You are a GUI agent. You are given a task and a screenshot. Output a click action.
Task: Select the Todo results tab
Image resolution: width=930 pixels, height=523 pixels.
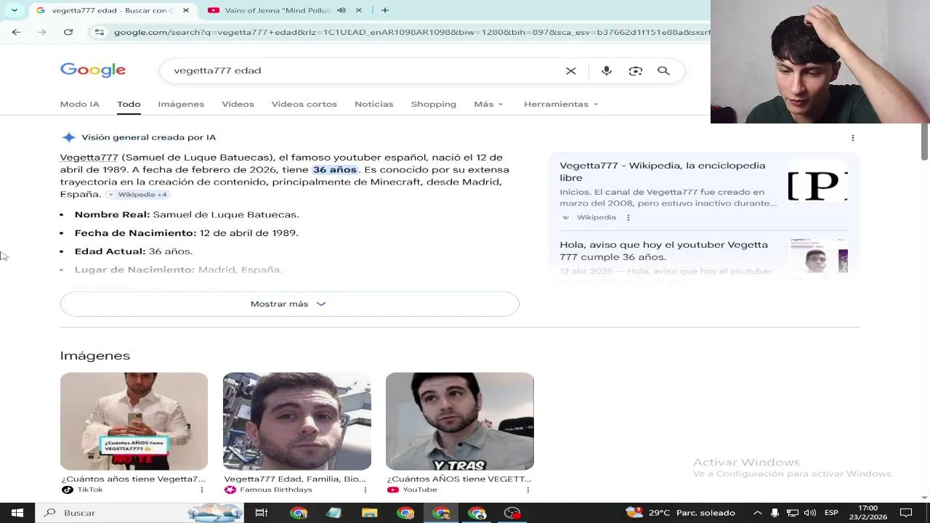[129, 104]
